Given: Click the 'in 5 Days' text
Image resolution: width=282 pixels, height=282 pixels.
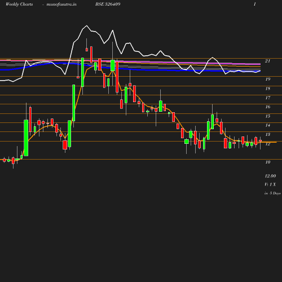Looking at the screenshot, I should (x=272, y=193).
